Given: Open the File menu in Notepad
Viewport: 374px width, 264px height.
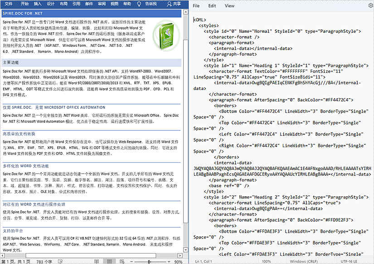Looking at the screenshot, I should (196, 6).
